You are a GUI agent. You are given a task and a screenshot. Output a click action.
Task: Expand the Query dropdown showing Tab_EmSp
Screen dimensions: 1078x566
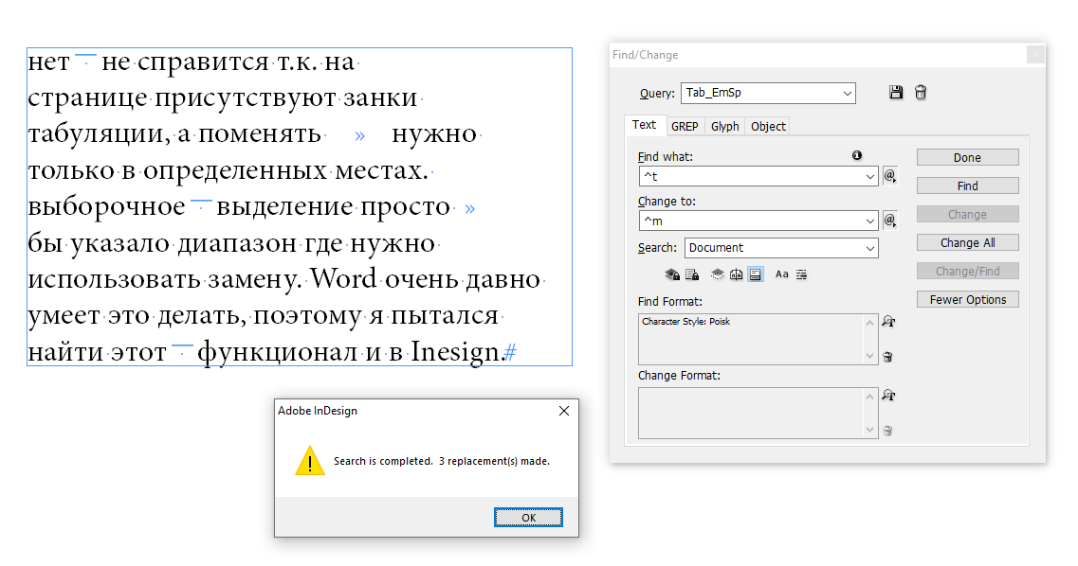point(847,93)
